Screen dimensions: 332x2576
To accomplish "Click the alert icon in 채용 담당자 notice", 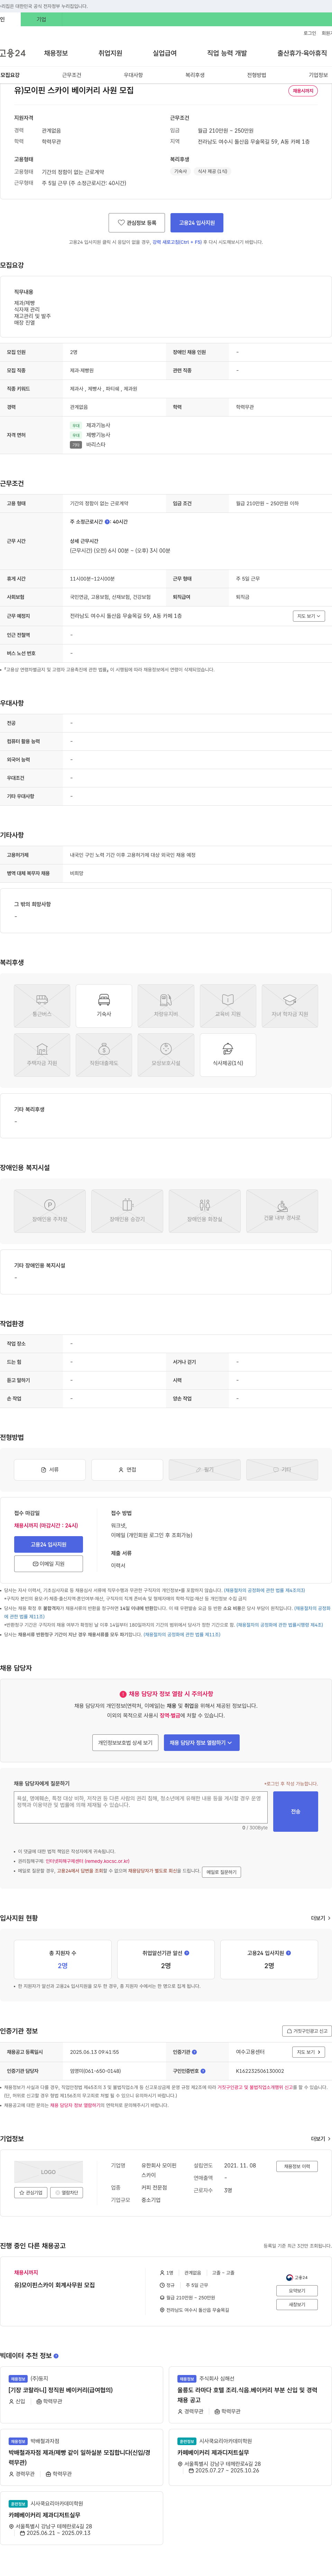I will pyautogui.click(x=123, y=1694).
